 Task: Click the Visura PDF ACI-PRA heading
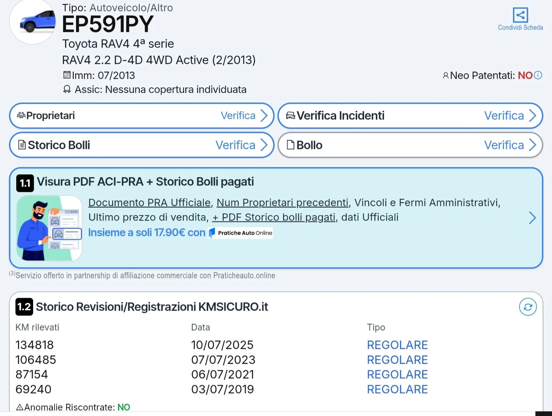(145, 182)
